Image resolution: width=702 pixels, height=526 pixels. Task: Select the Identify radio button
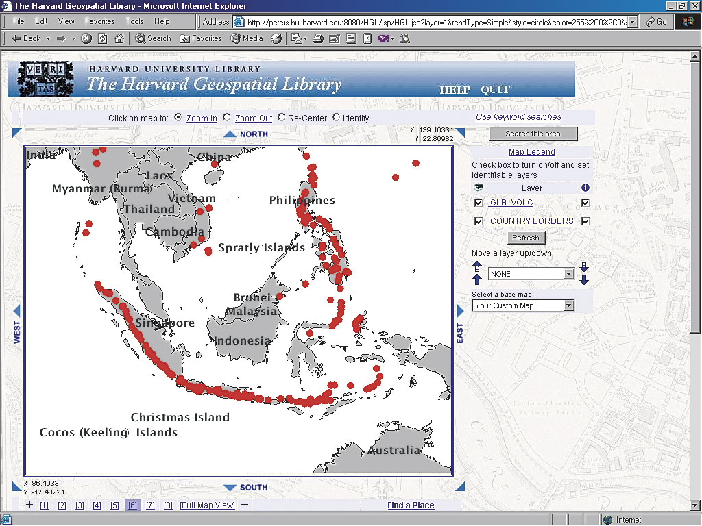pyautogui.click(x=336, y=117)
